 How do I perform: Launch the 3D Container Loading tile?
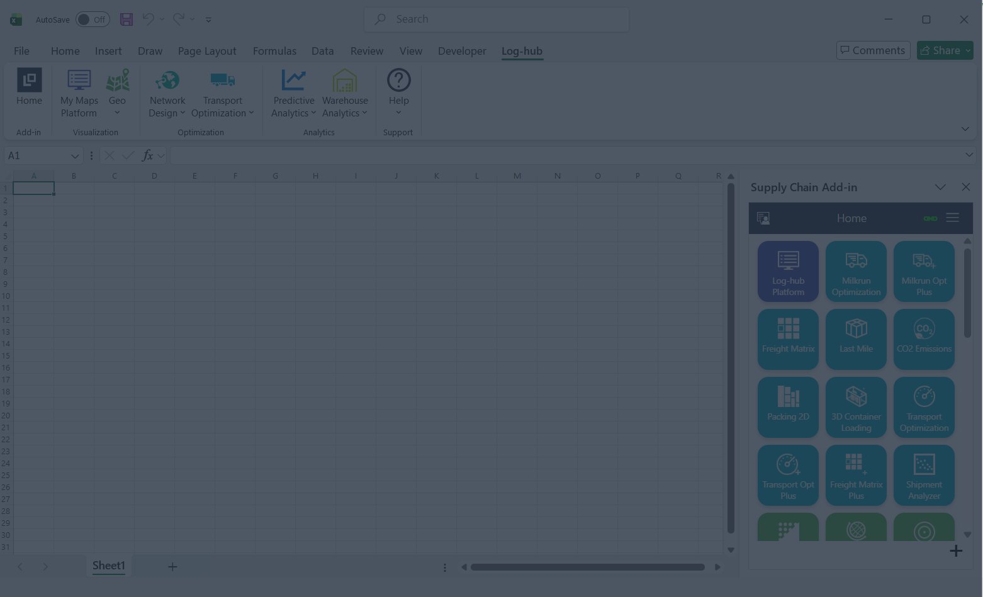tap(856, 407)
